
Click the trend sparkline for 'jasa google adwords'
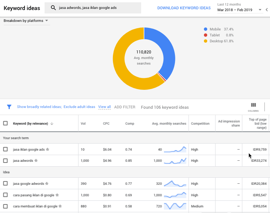click(175, 184)
